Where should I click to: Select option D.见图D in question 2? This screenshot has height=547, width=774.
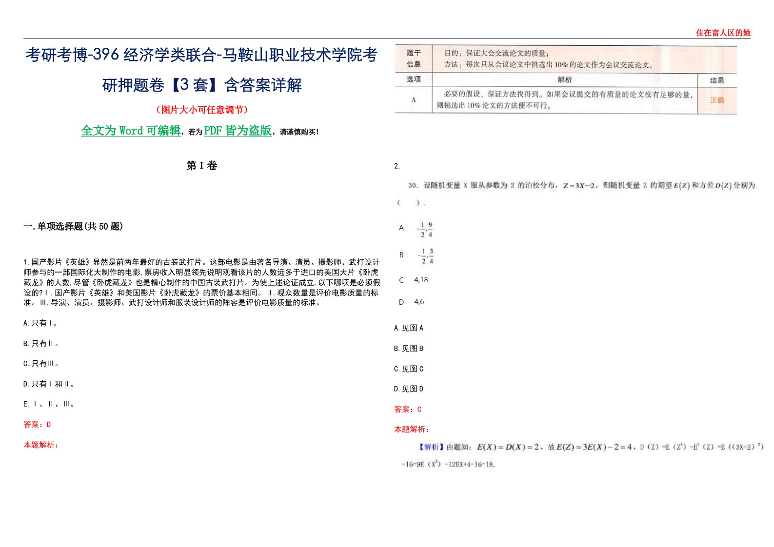pyautogui.click(x=409, y=389)
